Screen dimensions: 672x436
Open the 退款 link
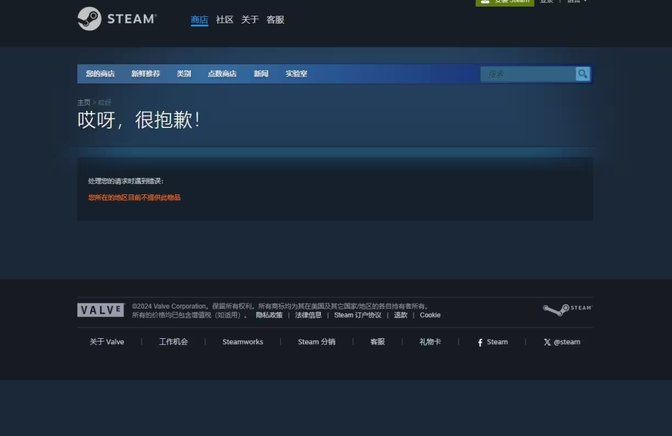pos(401,315)
